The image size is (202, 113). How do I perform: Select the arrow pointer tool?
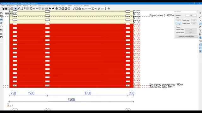coord(15,8)
